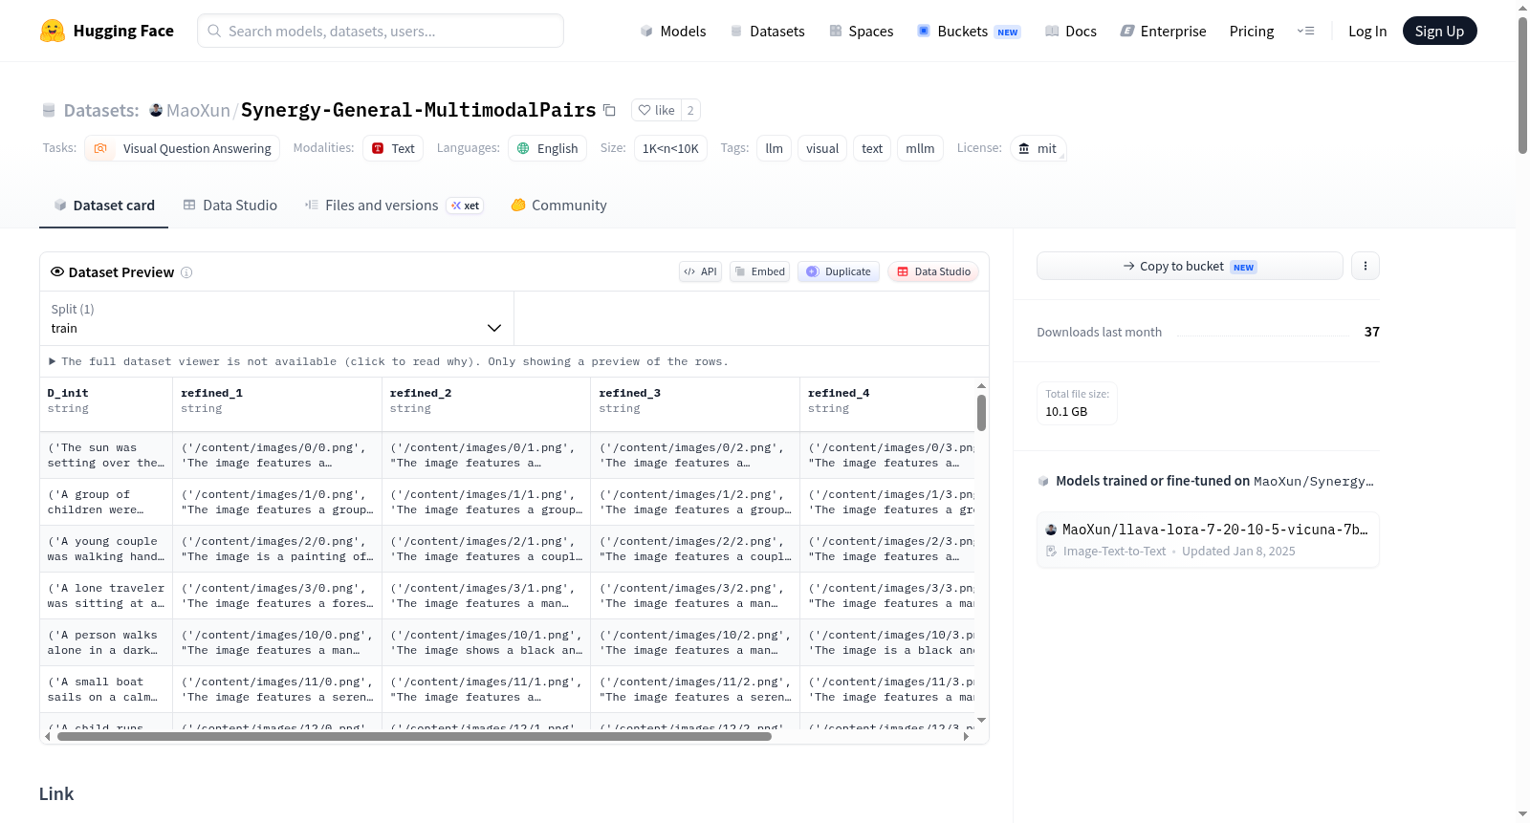The height and width of the screenshot is (823, 1530).
Task: Select cell '/content/images/2/0.png' painting row
Action: click(x=277, y=549)
